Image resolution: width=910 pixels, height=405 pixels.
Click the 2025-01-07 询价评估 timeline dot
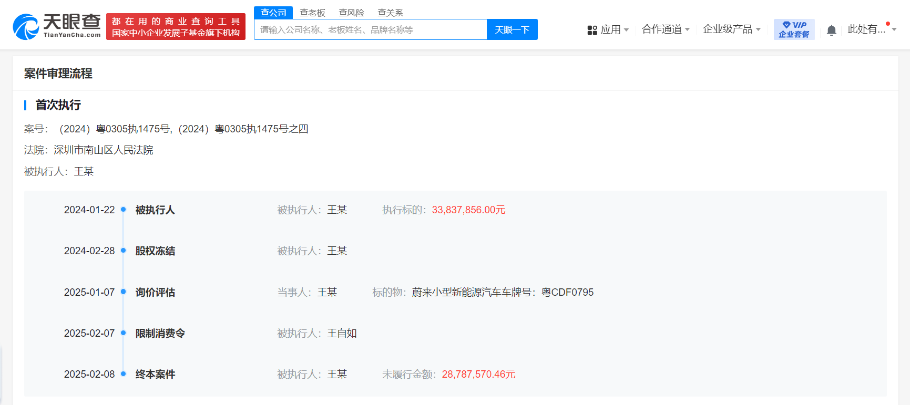[124, 292]
